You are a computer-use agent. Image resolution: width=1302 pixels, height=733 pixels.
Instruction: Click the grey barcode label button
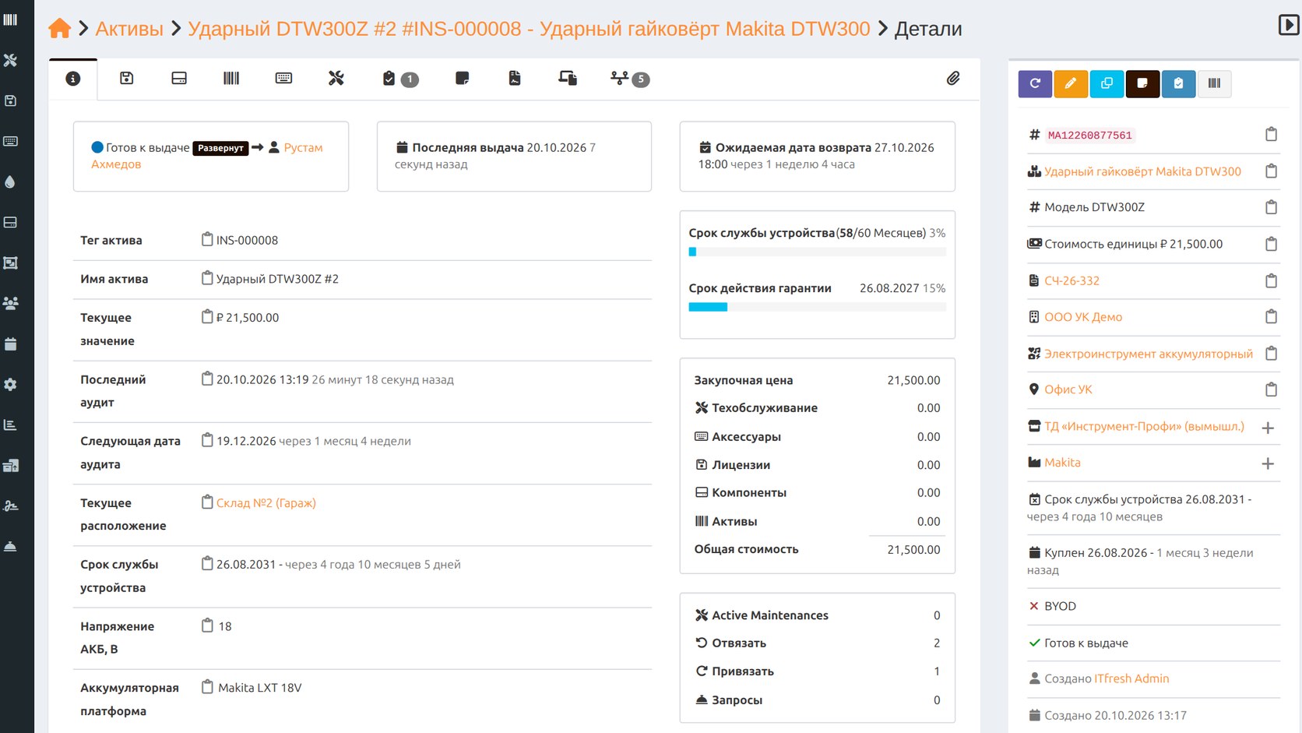[x=1214, y=83]
